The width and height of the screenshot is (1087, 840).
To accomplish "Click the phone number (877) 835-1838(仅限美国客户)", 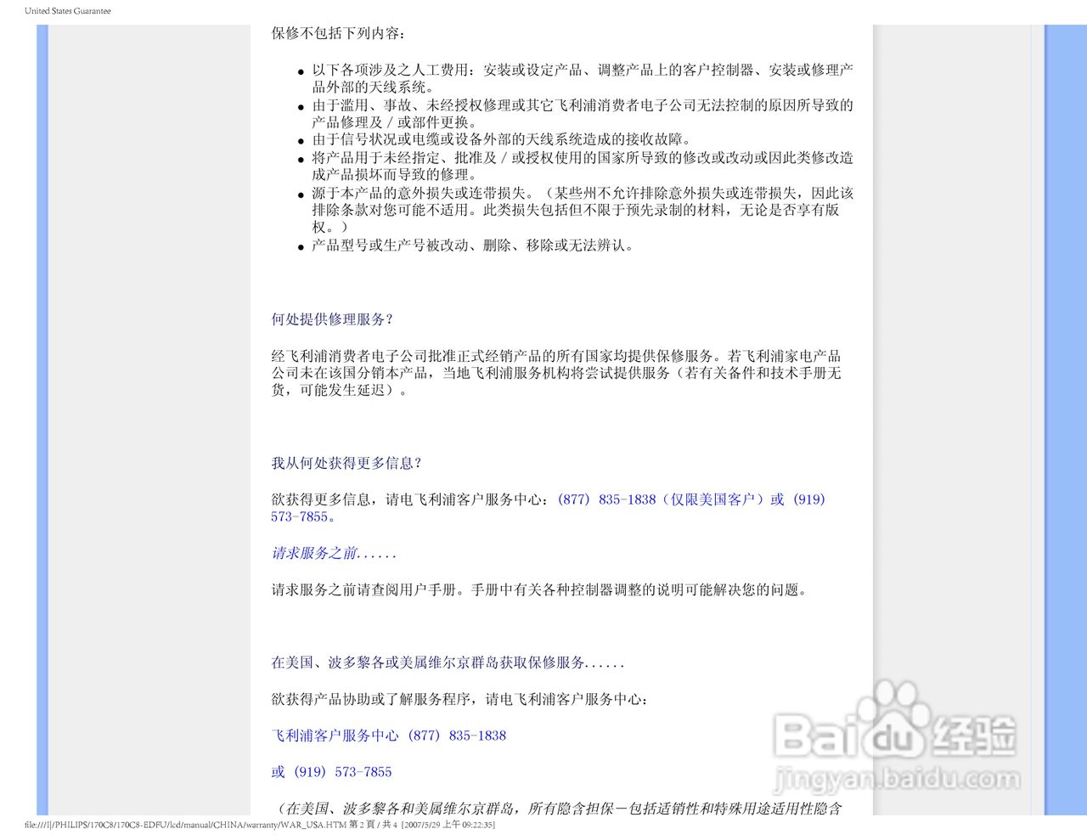I will click(663, 499).
